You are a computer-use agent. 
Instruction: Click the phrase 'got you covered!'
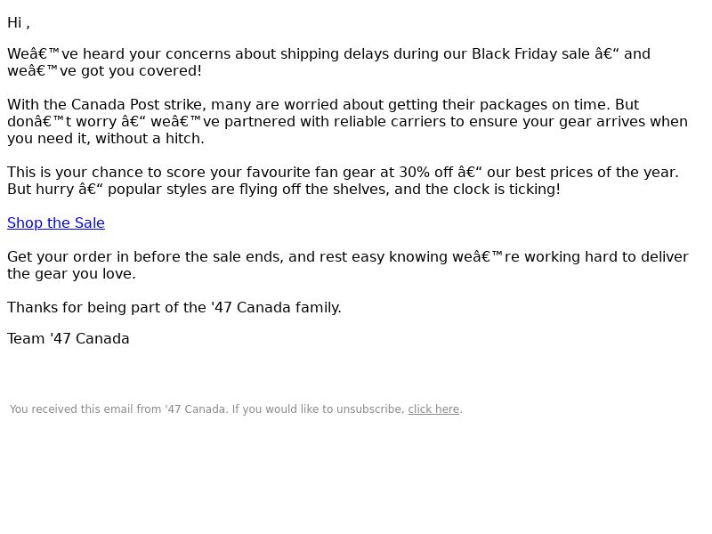(x=142, y=71)
